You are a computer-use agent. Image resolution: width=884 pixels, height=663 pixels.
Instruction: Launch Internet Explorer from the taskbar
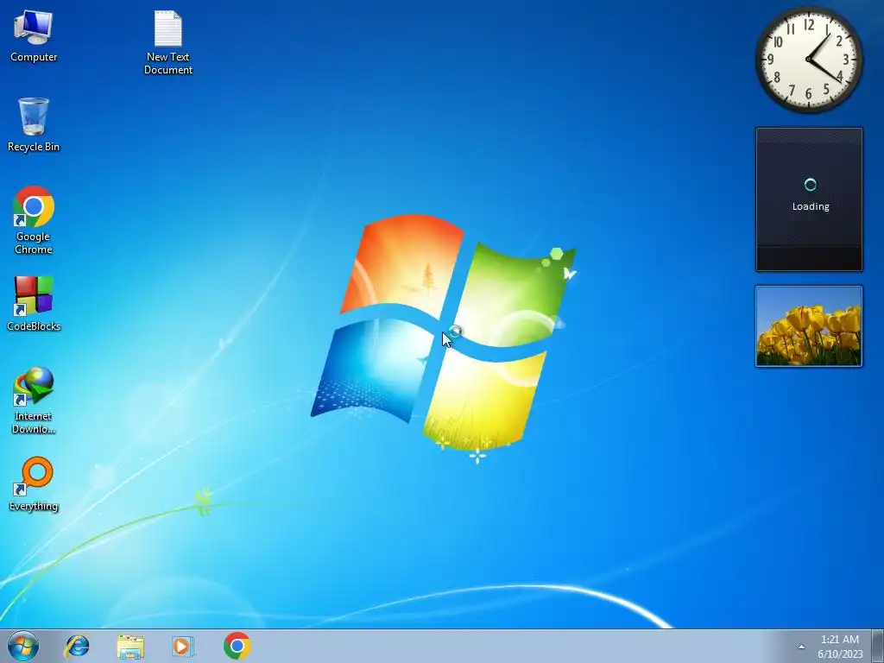tap(77, 646)
